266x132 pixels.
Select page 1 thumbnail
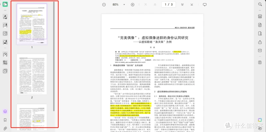32,24
